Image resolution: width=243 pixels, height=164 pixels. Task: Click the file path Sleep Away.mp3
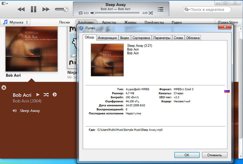pyautogui.click(x=130, y=130)
